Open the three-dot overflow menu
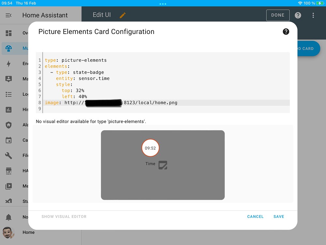Viewport: 326px width, 245px height. coord(313,15)
